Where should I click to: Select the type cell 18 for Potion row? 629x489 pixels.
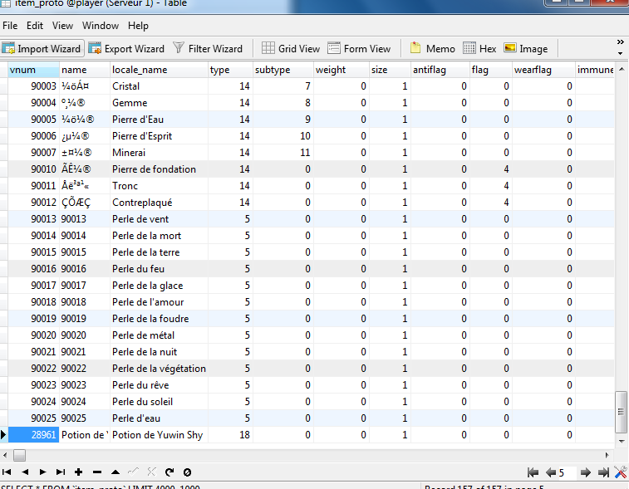coord(230,435)
